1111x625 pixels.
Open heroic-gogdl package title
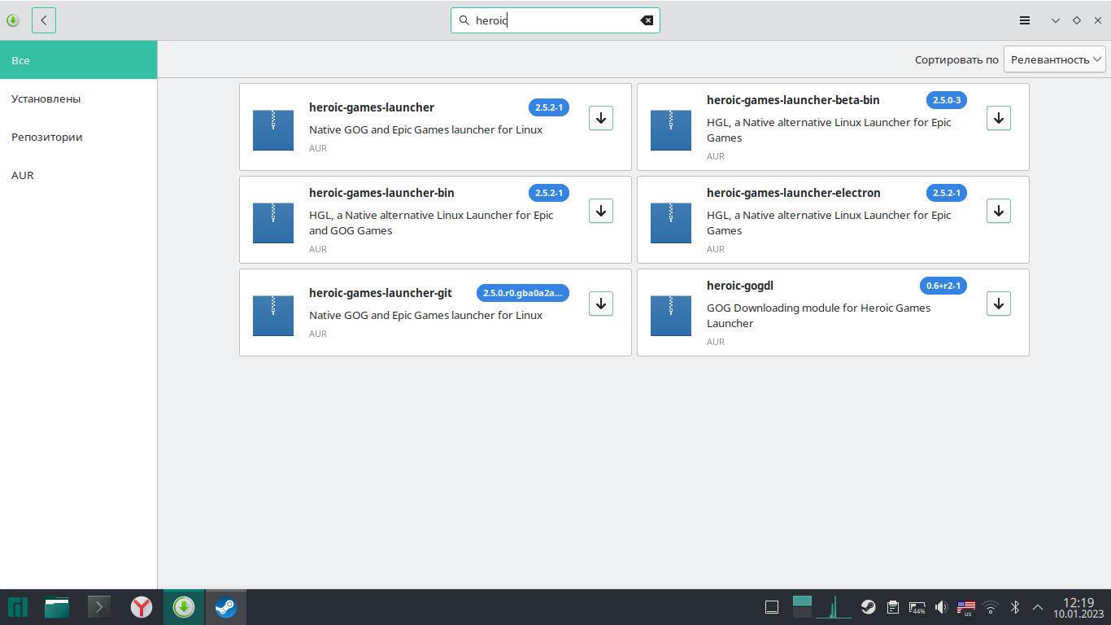click(x=740, y=286)
